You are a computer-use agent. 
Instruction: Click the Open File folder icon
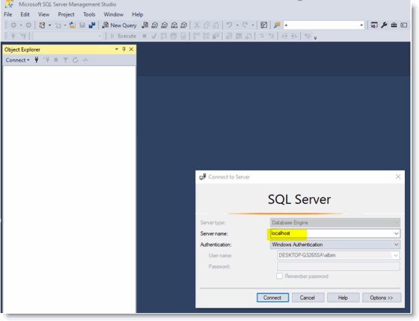pos(73,25)
